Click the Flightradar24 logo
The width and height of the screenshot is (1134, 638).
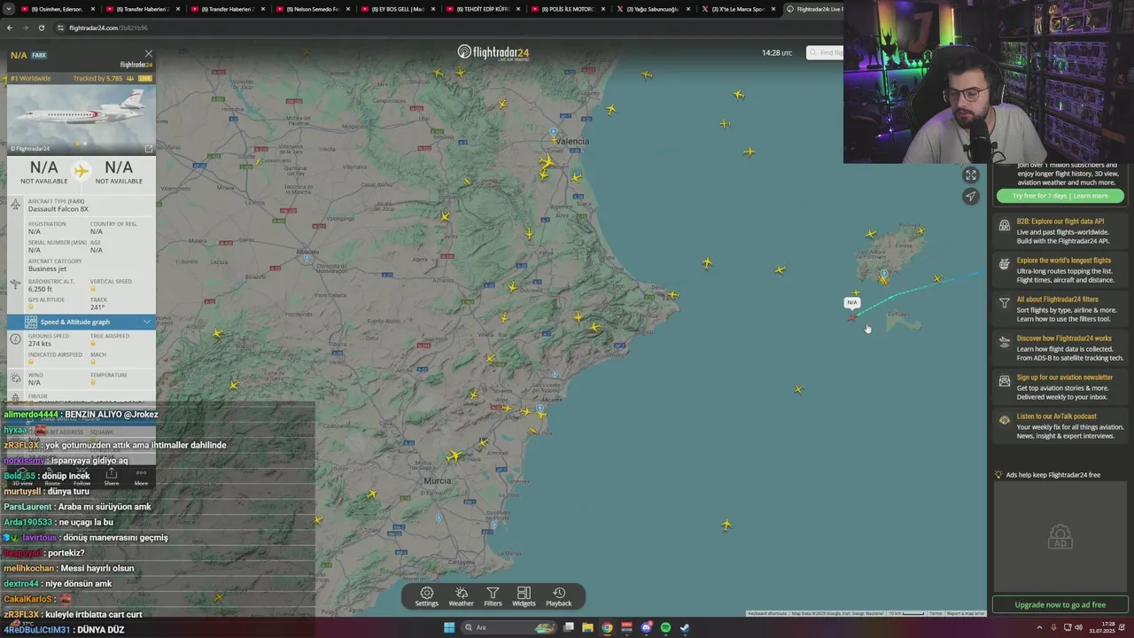coord(493,52)
